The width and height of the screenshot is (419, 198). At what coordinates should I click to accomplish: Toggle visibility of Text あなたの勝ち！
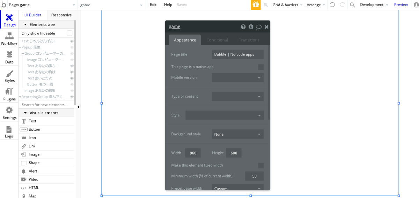pyautogui.click(x=72, y=66)
